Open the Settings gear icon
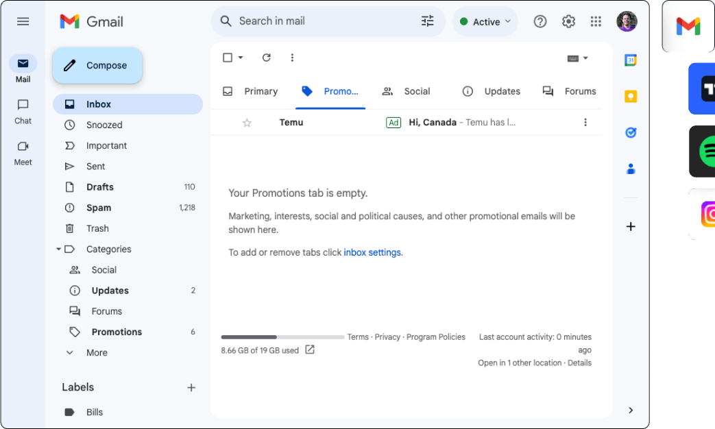The width and height of the screenshot is (715, 429). coord(568,21)
